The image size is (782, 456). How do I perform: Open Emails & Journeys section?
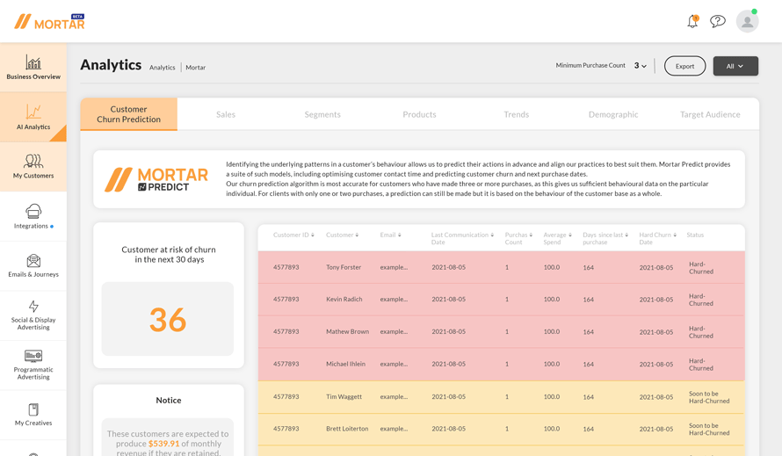33,266
